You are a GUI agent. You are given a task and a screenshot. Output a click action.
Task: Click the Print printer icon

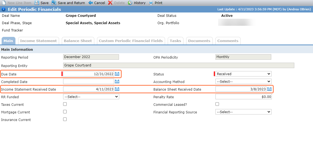[x=151, y=3]
